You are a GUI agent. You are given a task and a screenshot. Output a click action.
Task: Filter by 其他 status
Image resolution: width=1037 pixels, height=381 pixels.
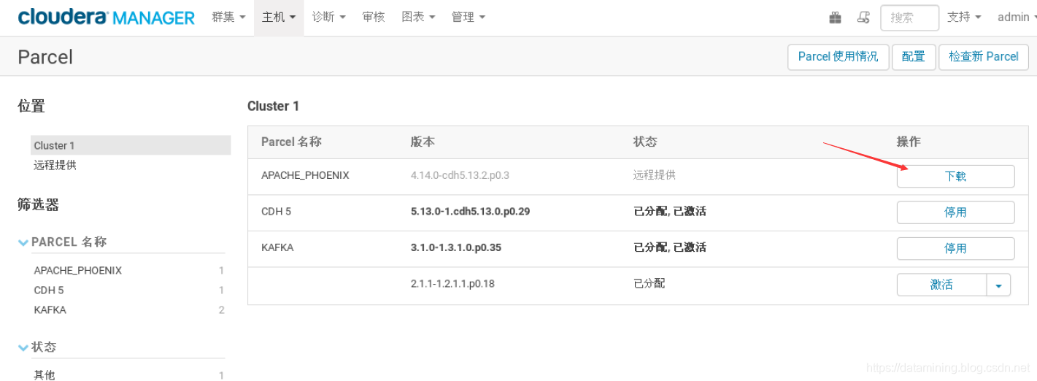[44, 375]
